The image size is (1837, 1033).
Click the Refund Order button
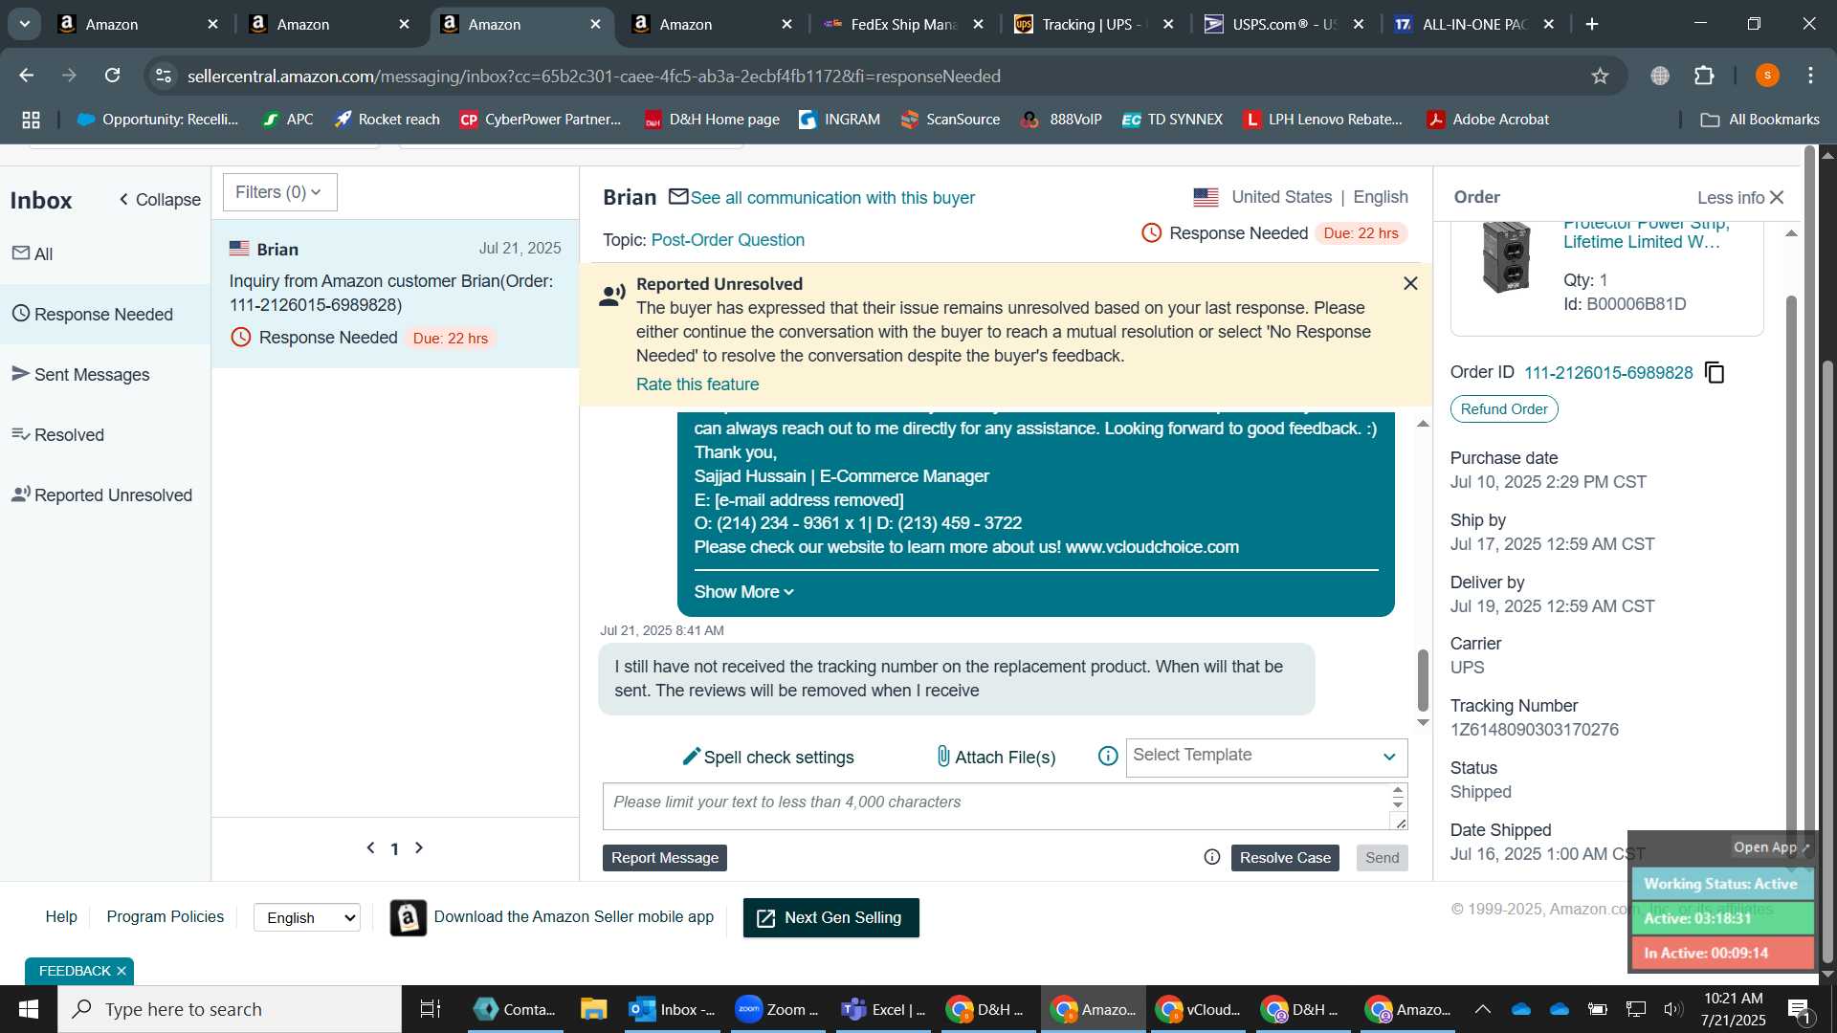click(x=1504, y=408)
